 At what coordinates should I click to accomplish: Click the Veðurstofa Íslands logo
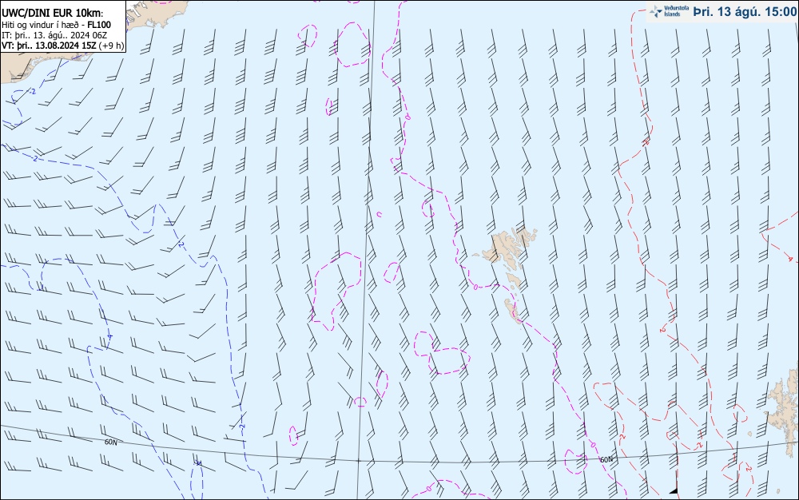click(x=670, y=11)
